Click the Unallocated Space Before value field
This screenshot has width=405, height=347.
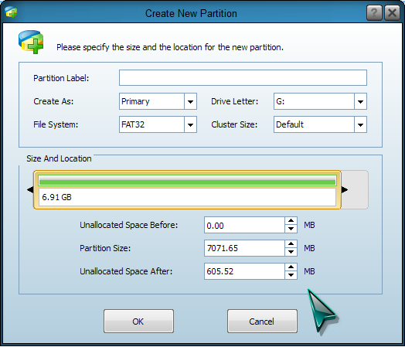[x=244, y=225]
